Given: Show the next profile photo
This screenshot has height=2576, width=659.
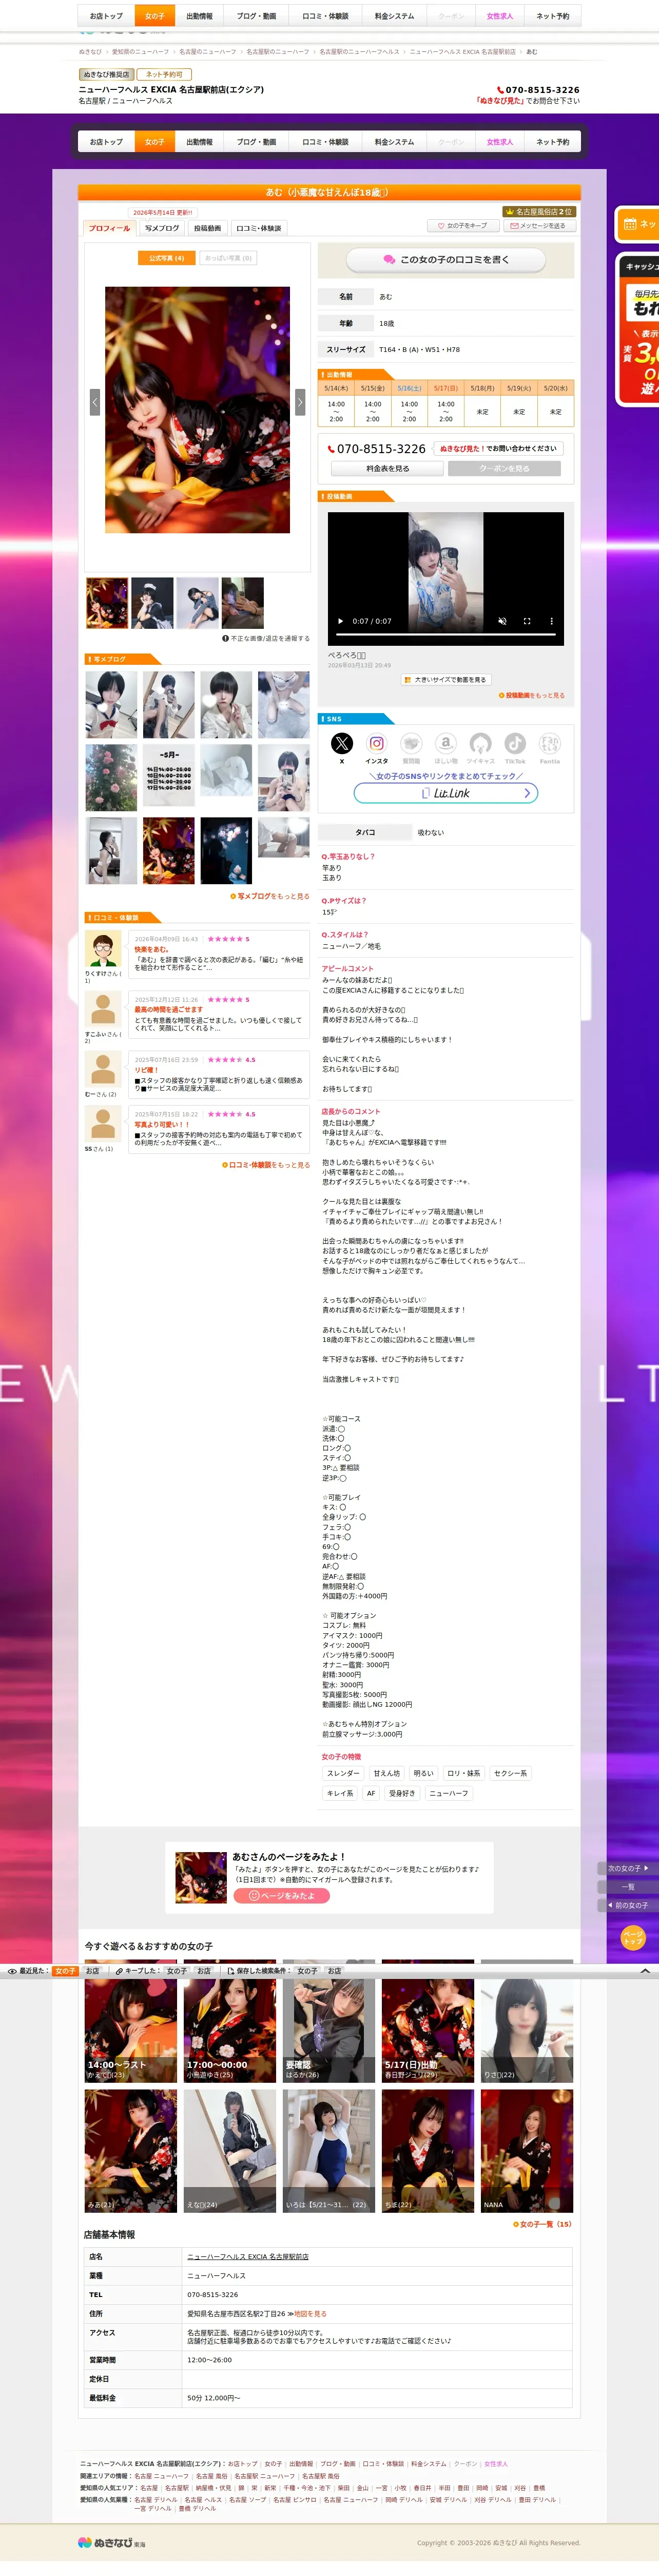Looking at the screenshot, I should coord(300,401).
